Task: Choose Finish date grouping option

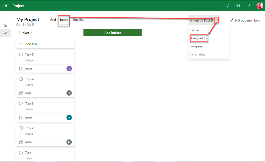Action: pos(198,54)
